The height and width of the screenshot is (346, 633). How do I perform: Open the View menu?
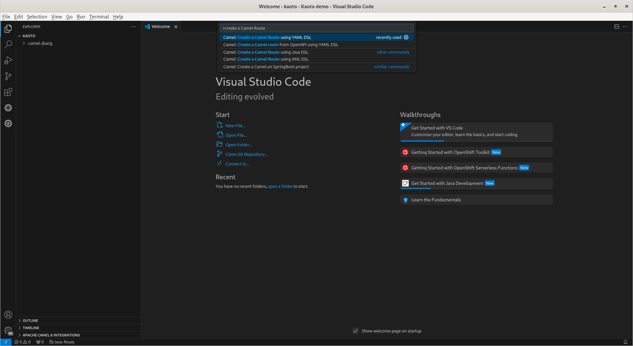point(57,16)
